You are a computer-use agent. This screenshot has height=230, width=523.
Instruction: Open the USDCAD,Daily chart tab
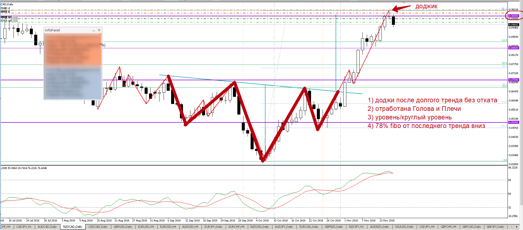coord(98,227)
